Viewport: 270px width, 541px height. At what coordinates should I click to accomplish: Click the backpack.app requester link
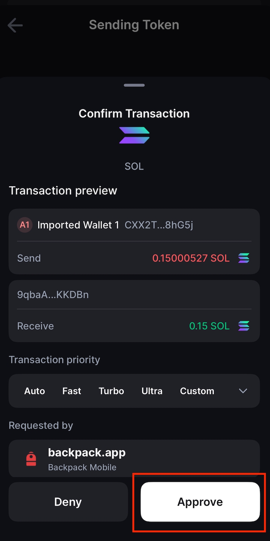click(x=87, y=453)
